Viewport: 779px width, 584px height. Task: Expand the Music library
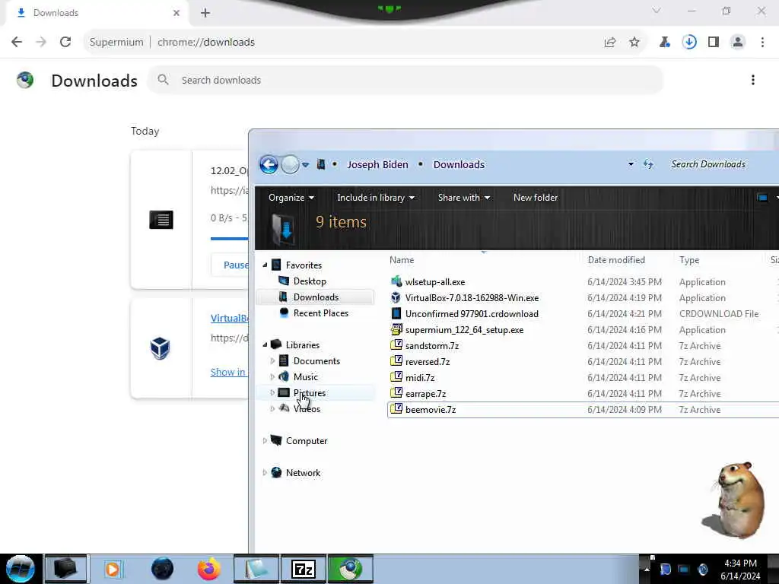tap(272, 377)
